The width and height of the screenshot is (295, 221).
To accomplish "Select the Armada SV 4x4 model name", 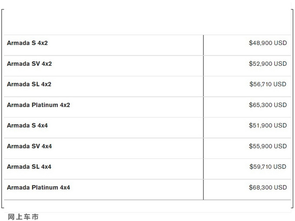I will (x=29, y=146).
